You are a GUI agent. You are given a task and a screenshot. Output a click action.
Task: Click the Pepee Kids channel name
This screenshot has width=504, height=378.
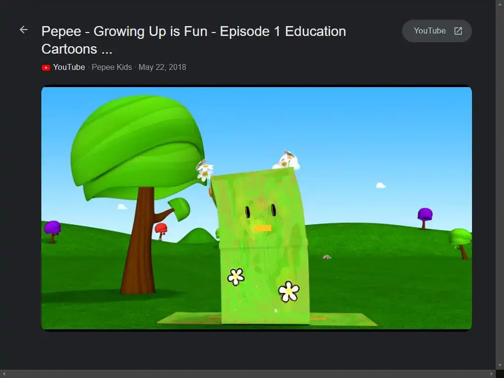click(x=112, y=67)
